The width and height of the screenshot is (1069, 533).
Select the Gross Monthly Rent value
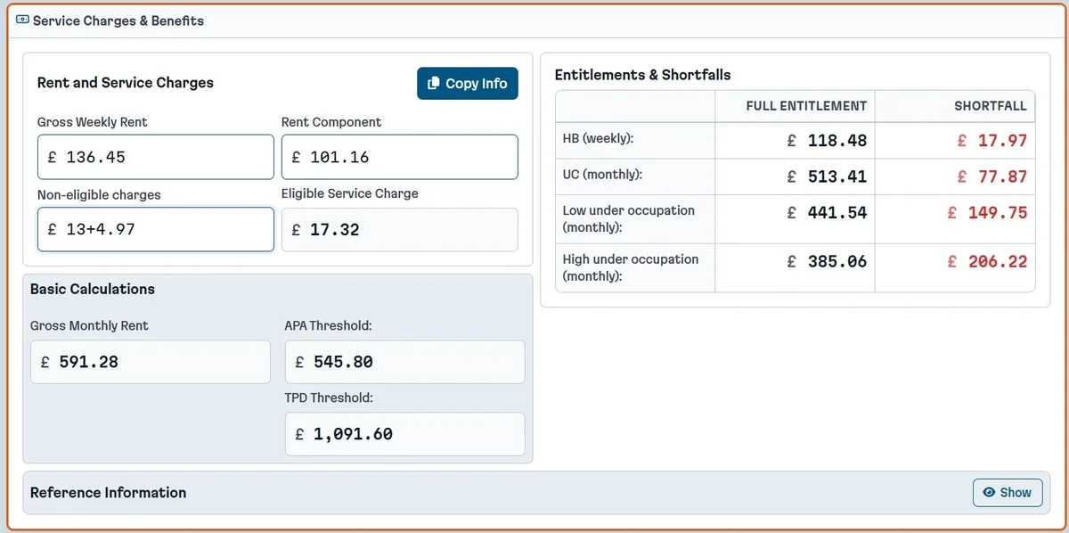coord(150,362)
